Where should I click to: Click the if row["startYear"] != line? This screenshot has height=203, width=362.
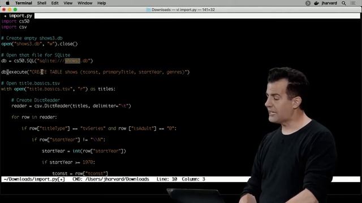[x=68, y=140]
